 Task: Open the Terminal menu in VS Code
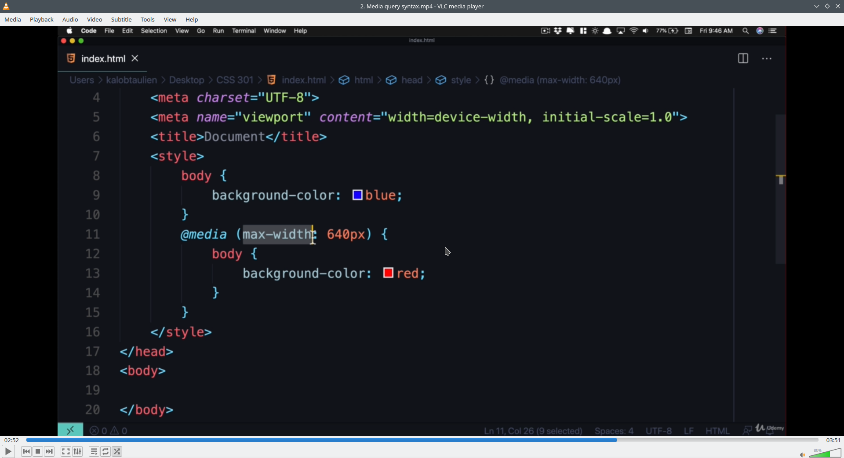[244, 31]
